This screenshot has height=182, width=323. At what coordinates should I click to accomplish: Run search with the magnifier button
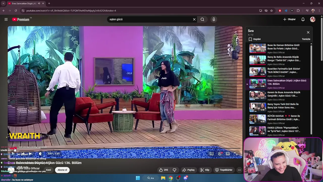pyautogui.click(x=202, y=19)
